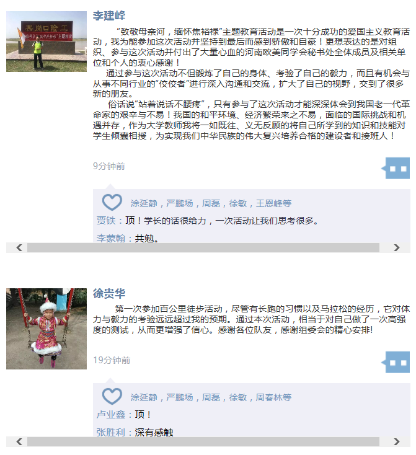Open commenter 卢业鑫's profile link
Viewport: 416px width, 455px height.
pyautogui.click(x=111, y=414)
